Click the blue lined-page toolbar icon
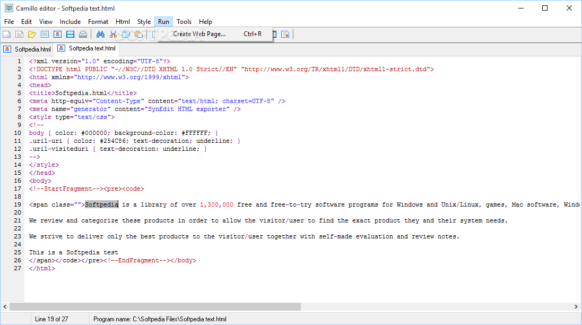 pyautogui.click(x=45, y=35)
